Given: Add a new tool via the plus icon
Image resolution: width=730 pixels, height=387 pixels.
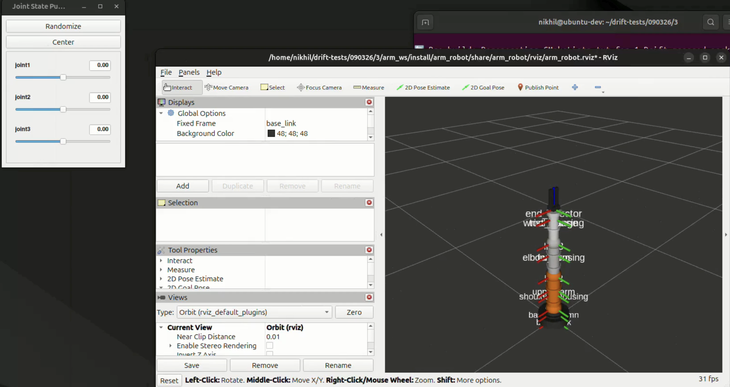Looking at the screenshot, I should pyautogui.click(x=576, y=87).
